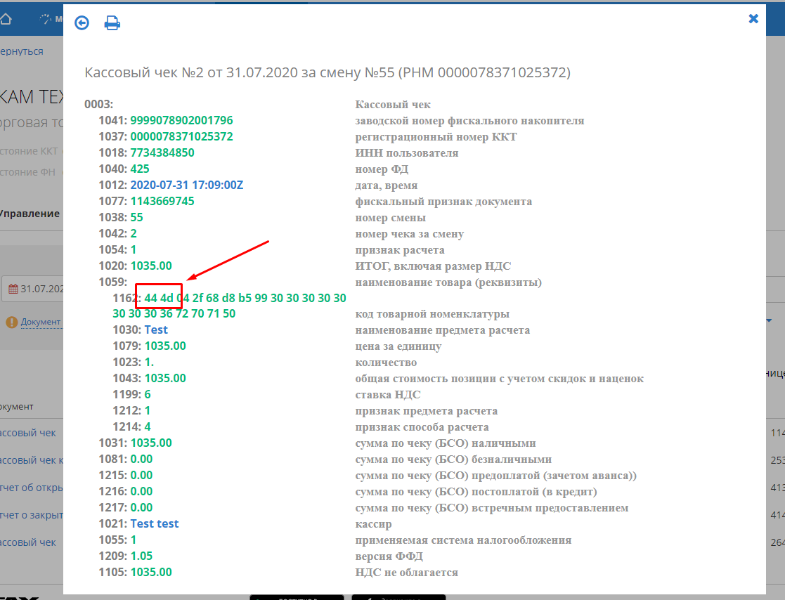Image resolution: width=785 pixels, height=600 pixels.
Task: Click description ИНН пользователя
Action: tap(407, 152)
